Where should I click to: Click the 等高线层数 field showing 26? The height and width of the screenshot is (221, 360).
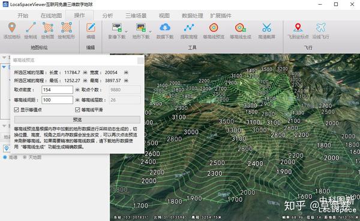[125, 100]
